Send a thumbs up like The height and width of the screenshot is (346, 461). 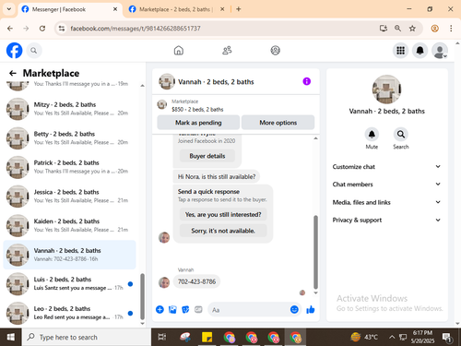311,309
